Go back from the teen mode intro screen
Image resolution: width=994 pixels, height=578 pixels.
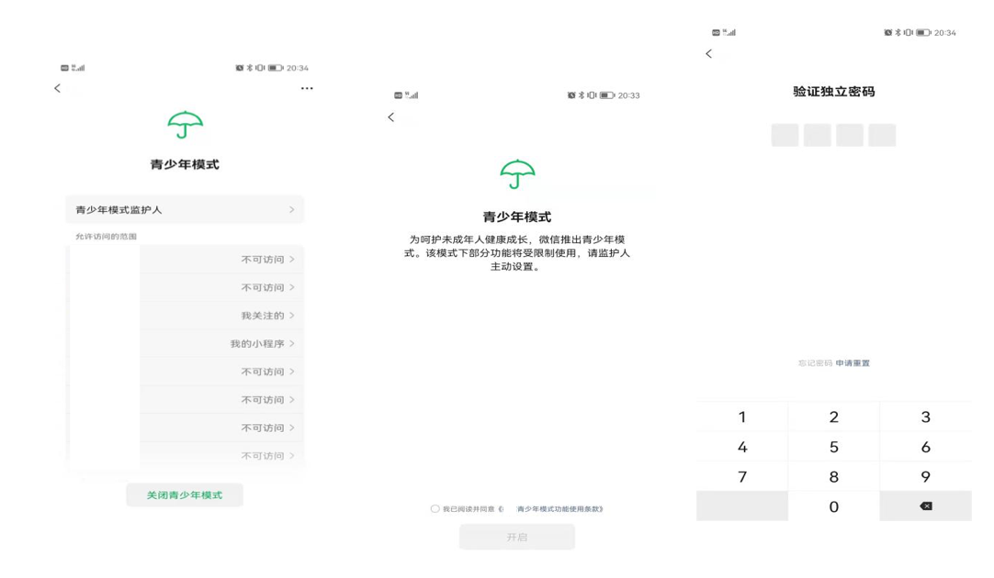391,117
